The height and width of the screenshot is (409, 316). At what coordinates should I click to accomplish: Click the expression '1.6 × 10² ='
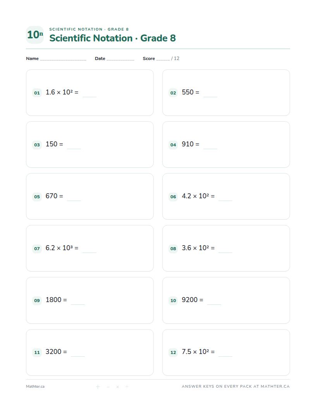click(x=62, y=92)
